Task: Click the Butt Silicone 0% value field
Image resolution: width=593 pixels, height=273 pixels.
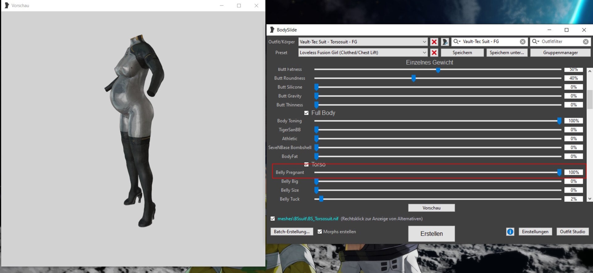Action: [x=574, y=87]
